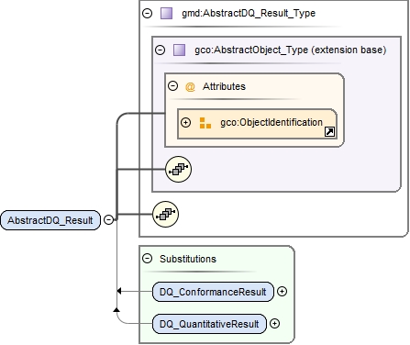The width and height of the screenshot is (410, 345).
Task: Collapse the gmd:AbstractDQ_Result_Type box
Action: click(x=148, y=14)
